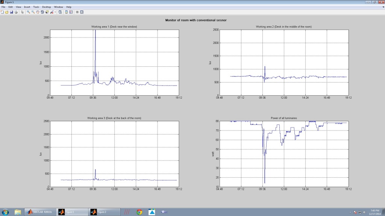Choose the Brush data tool
Screen dimensions: 385x216
(x=52, y=12)
